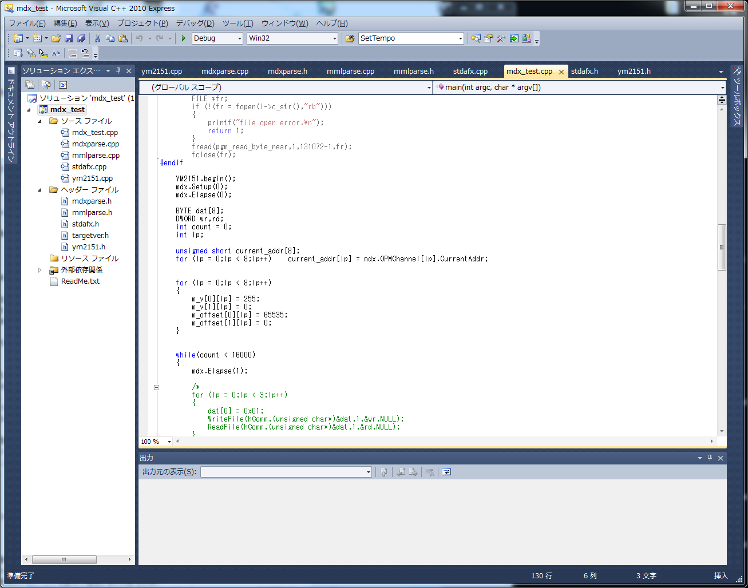Collapse the header files folder
This screenshot has height=588, width=748.
click(40, 190)
